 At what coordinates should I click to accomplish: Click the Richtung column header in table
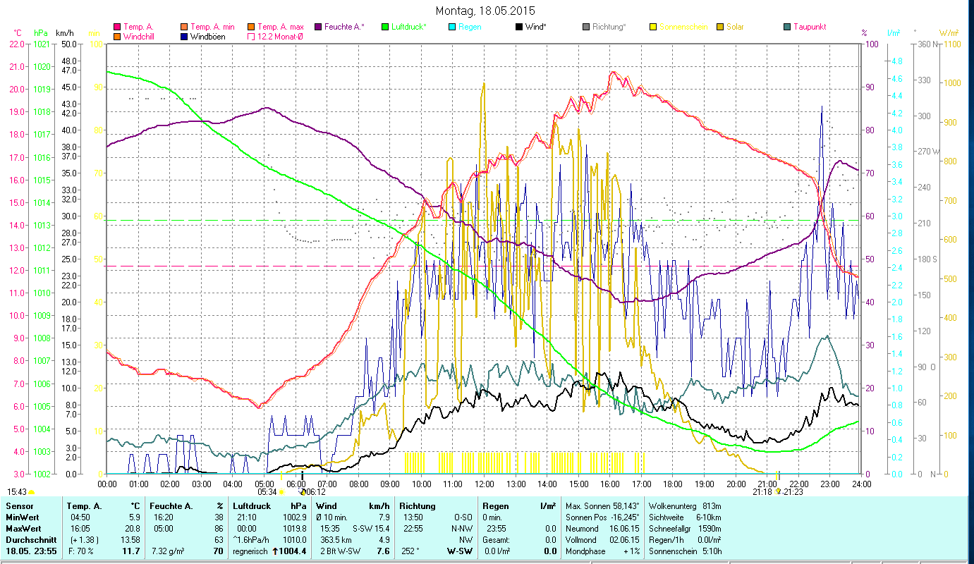[418, 506]
